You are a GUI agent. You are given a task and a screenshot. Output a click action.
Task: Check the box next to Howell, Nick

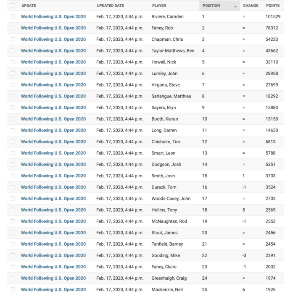[x=13, y=62]
